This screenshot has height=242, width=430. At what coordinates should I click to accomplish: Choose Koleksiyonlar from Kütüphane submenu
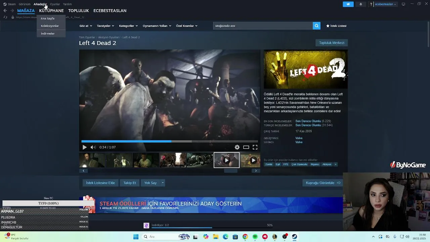coord(51,26)
